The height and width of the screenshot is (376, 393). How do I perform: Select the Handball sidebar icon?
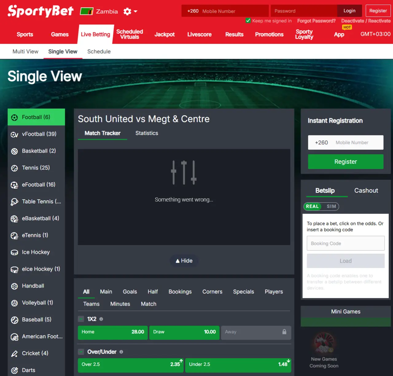click(14, 286)
